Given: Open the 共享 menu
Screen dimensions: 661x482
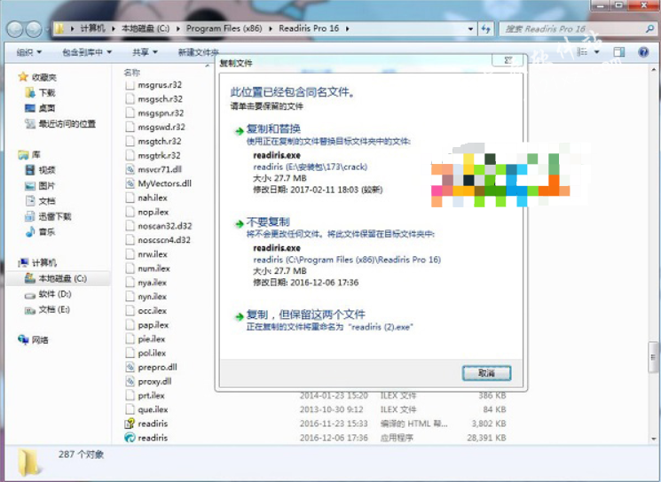Looking at the screenshot, I should pos(145,52).
